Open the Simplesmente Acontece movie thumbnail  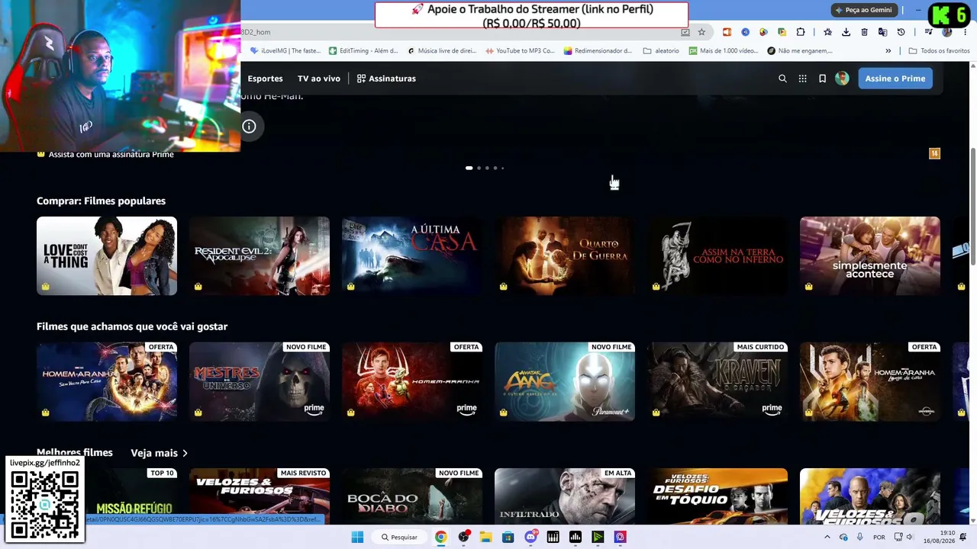tap(870, 256)
